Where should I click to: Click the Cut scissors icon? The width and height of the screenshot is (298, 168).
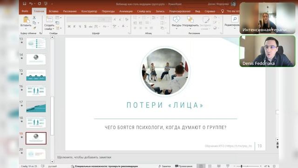click(34, 18)
